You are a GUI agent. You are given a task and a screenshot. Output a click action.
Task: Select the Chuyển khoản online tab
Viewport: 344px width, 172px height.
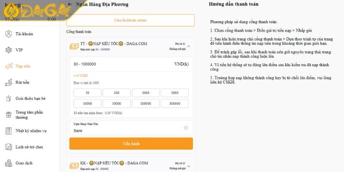pyautogui.click(x=130, y=20)
